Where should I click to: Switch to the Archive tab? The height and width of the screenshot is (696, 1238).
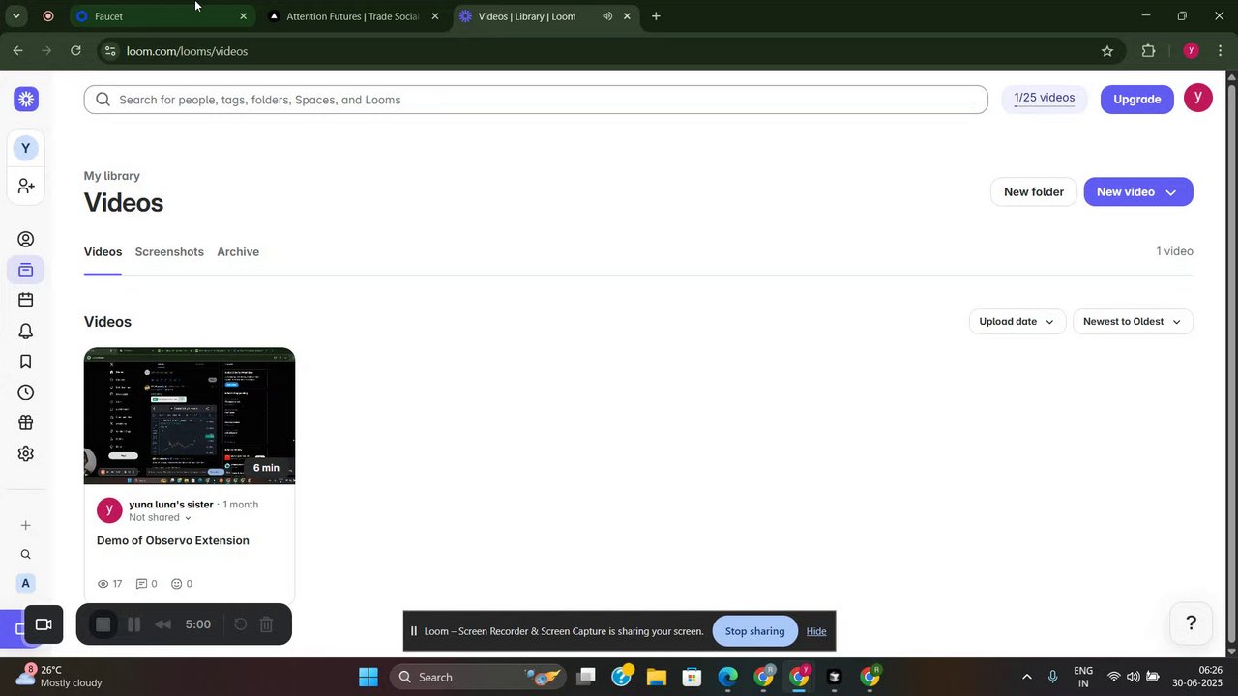coord(238,252)
